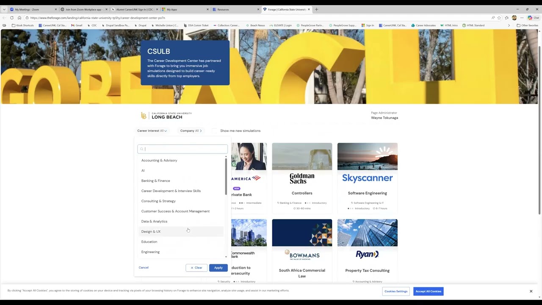Click the CSULB Long Beach logo
The width and height of the screenshot is (542, 305).
coord(166,116)
